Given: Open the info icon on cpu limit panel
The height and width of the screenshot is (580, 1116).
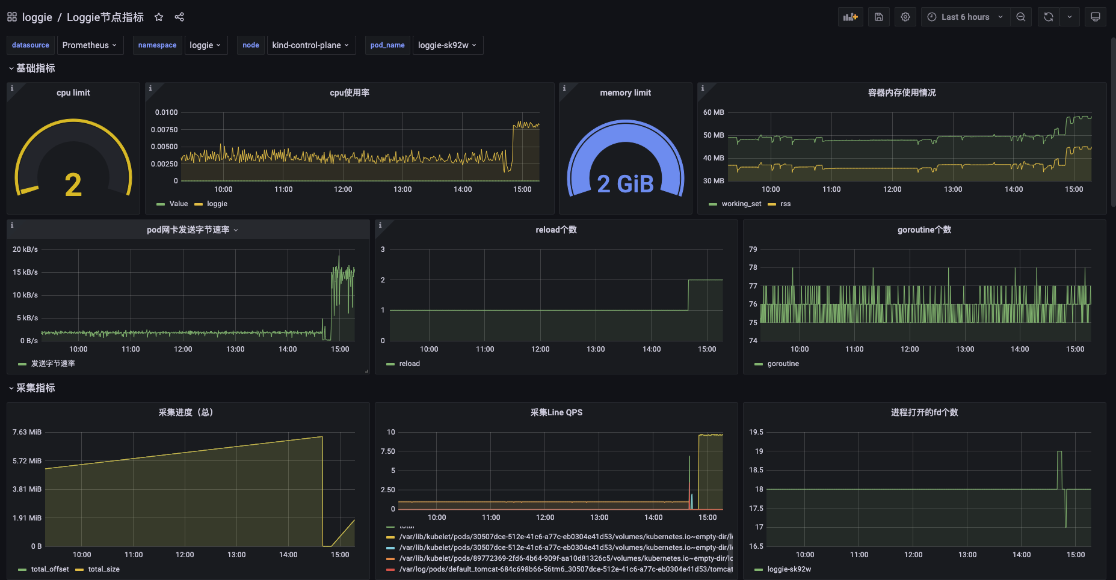Looking at the screenshot, I should coord(12,88).
